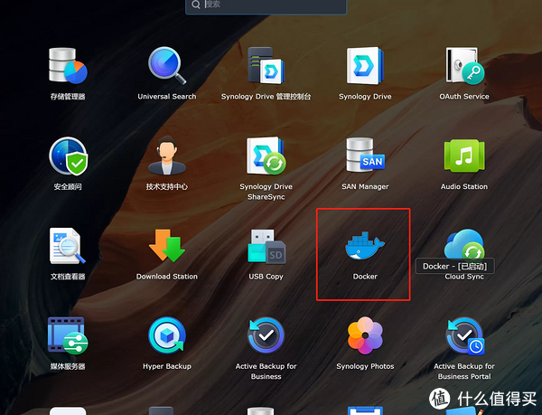
Task: Open Synology Drive 管理控制台
Action: 266,66
